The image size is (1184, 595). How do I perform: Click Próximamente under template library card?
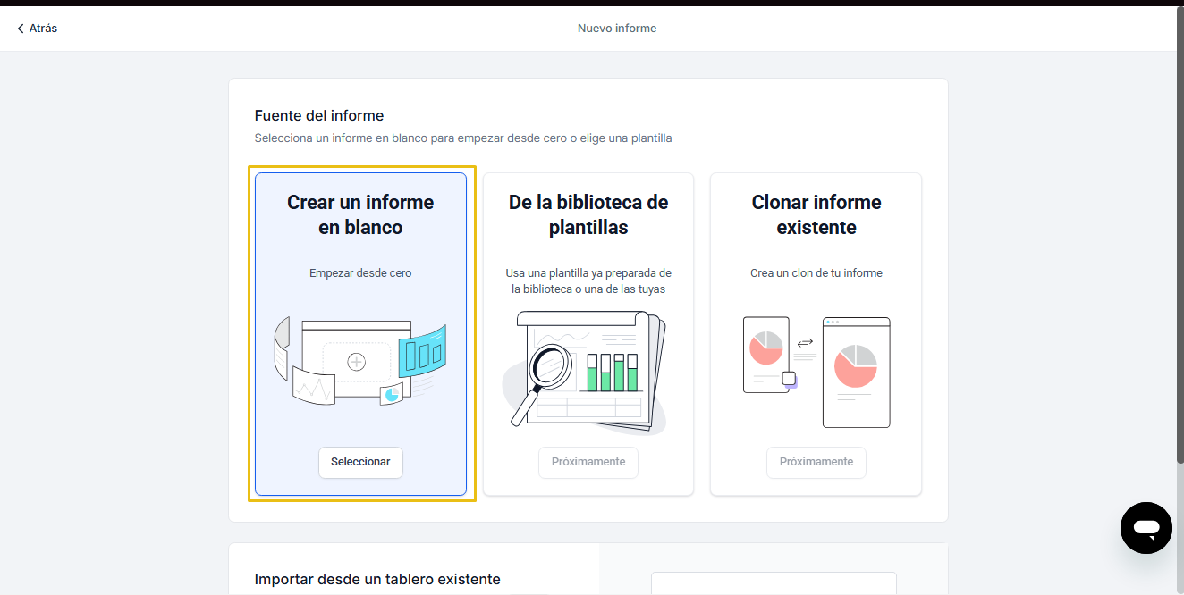pos(588,462)
